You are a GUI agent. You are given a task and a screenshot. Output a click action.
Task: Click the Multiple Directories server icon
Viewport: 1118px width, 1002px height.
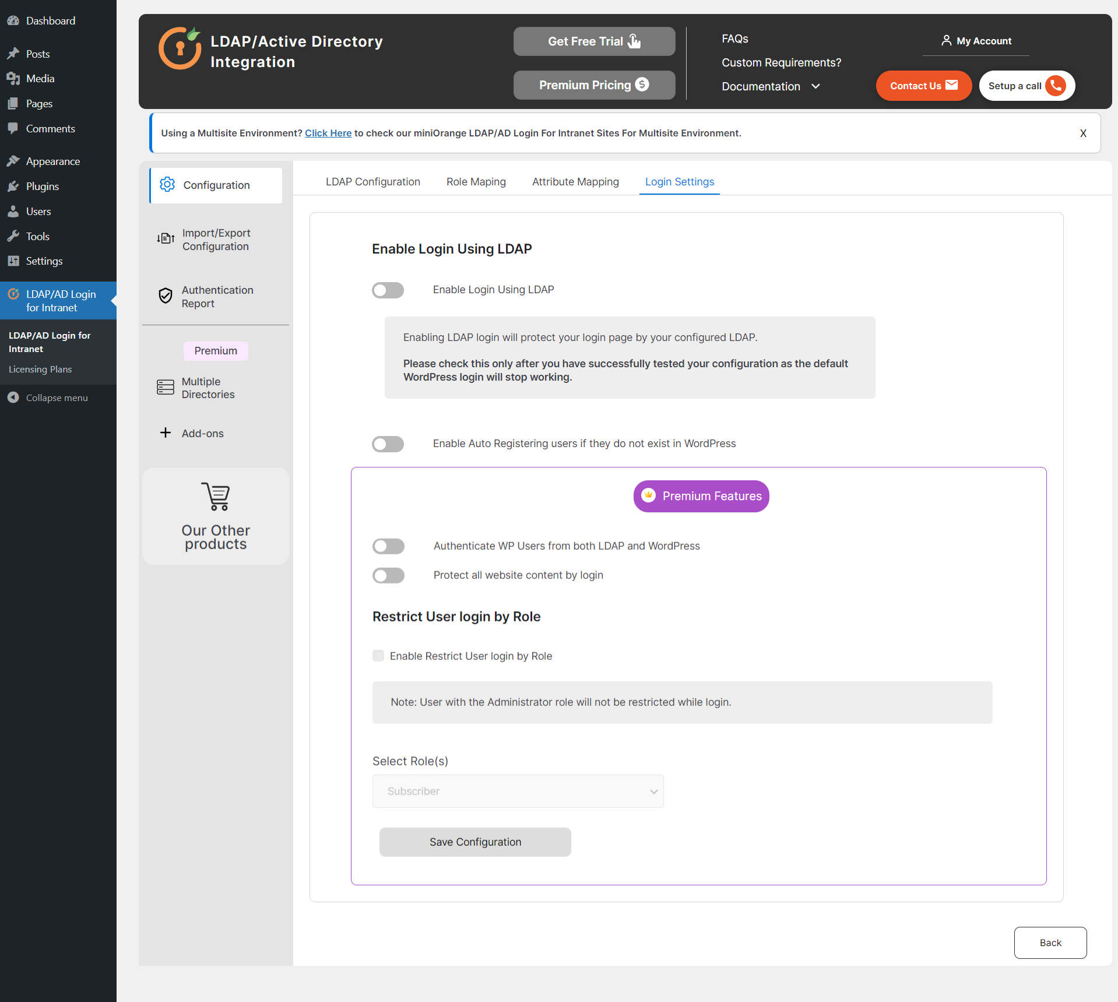166,387
